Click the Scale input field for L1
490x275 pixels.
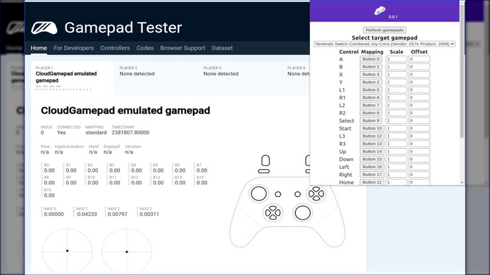click(x=396, y=90)
